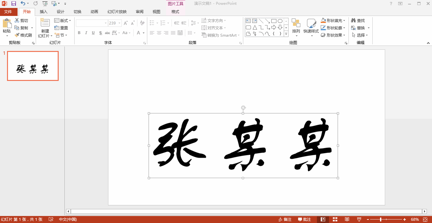The width and height of the screenshot is (432, 223).
Task: Click the zoom slider in status bar
Action: point(381,219)
